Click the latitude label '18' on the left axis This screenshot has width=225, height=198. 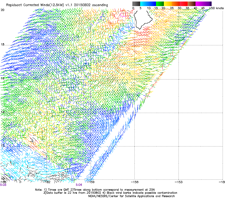[x=2, y=44]
